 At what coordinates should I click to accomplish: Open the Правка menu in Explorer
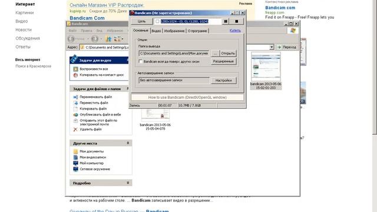pos(87,31)
